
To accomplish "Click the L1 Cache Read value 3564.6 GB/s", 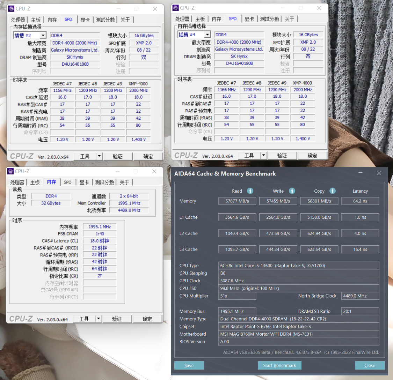I will pos(237,217).
